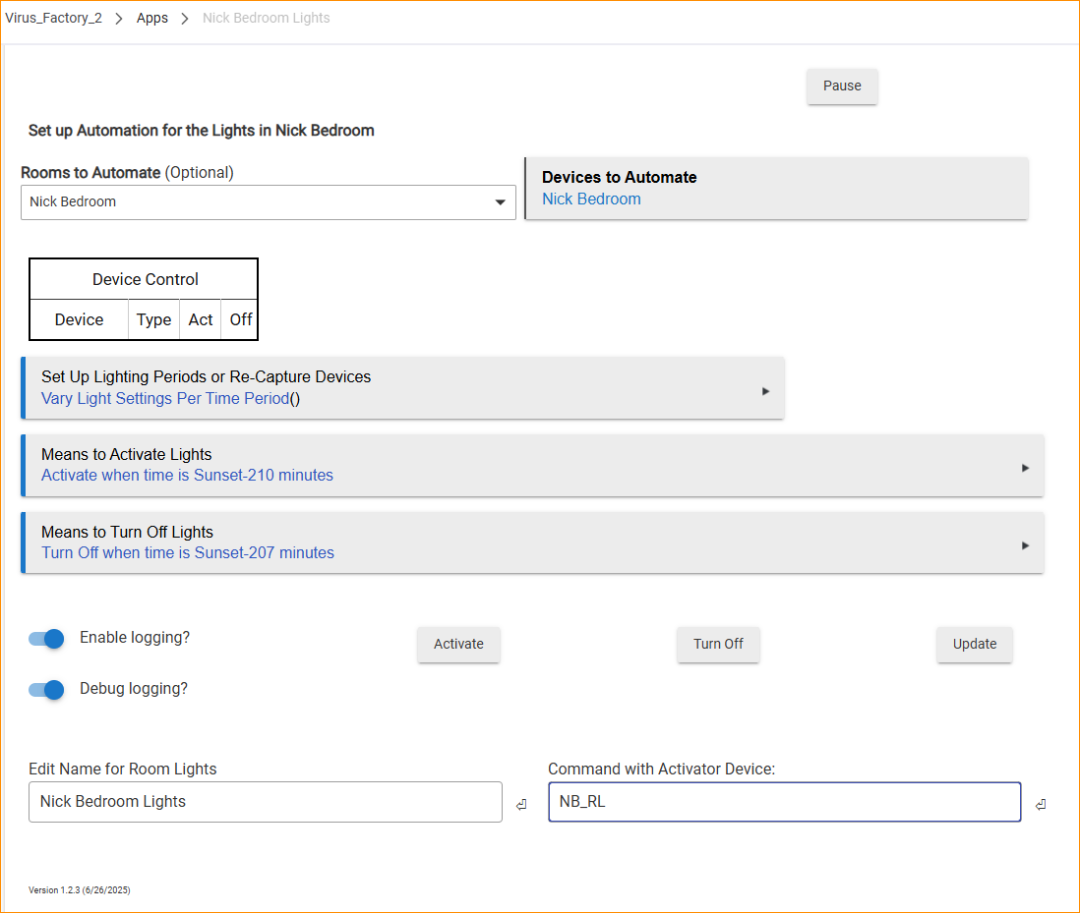Viewport: 1080px width, 913px height.
Task: Click the Activate button
Action: [458, 645]
